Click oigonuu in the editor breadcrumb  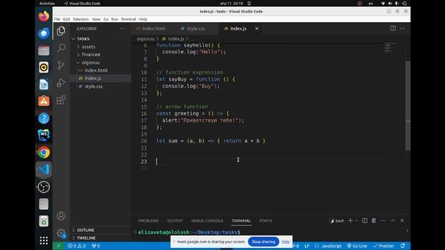(145, 39)
